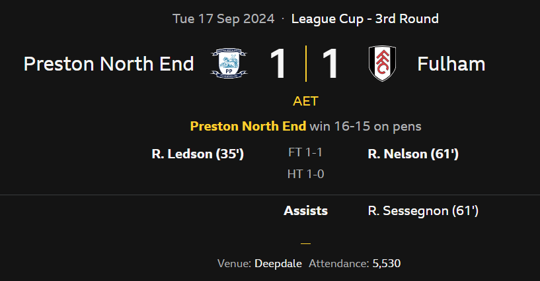This screenshot has width=540, height=281.
Task: Click the yellow AET status label
Action: (305, 102)
